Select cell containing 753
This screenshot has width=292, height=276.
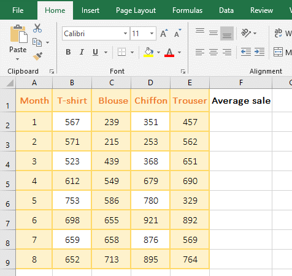click(72, 201)
